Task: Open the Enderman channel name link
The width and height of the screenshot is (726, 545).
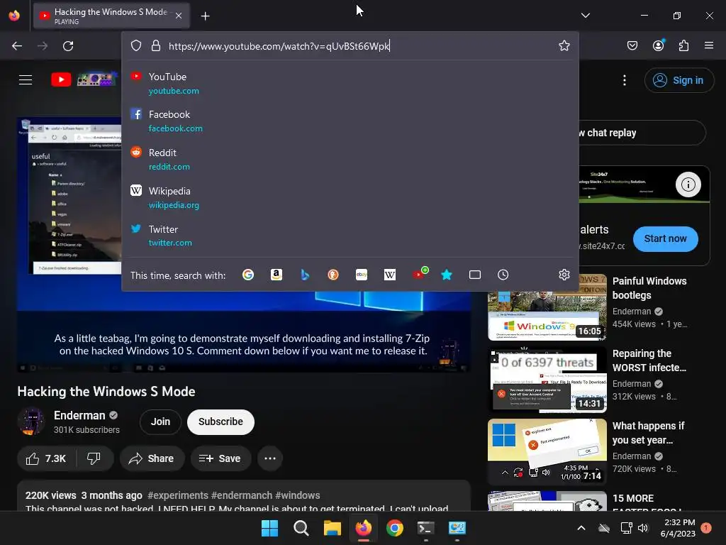Action: [79, 415]
